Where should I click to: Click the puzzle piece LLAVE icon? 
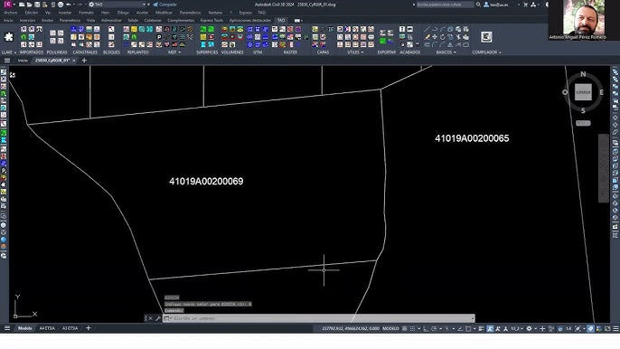click(8, 37)
